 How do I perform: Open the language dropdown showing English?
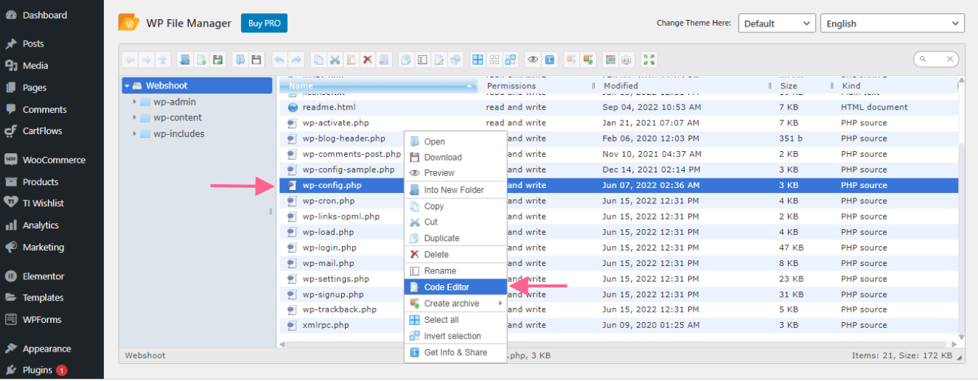(x=893, y=24)
